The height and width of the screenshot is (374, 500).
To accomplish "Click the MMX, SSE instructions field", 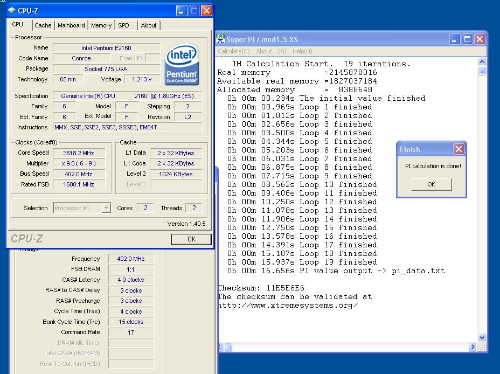I will [x=128, y=127].
